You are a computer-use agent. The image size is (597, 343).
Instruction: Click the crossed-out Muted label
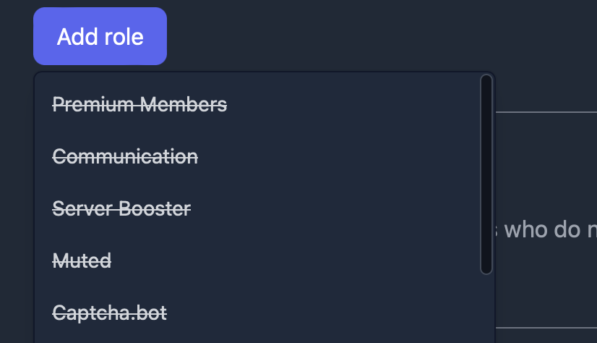(82, 261)
